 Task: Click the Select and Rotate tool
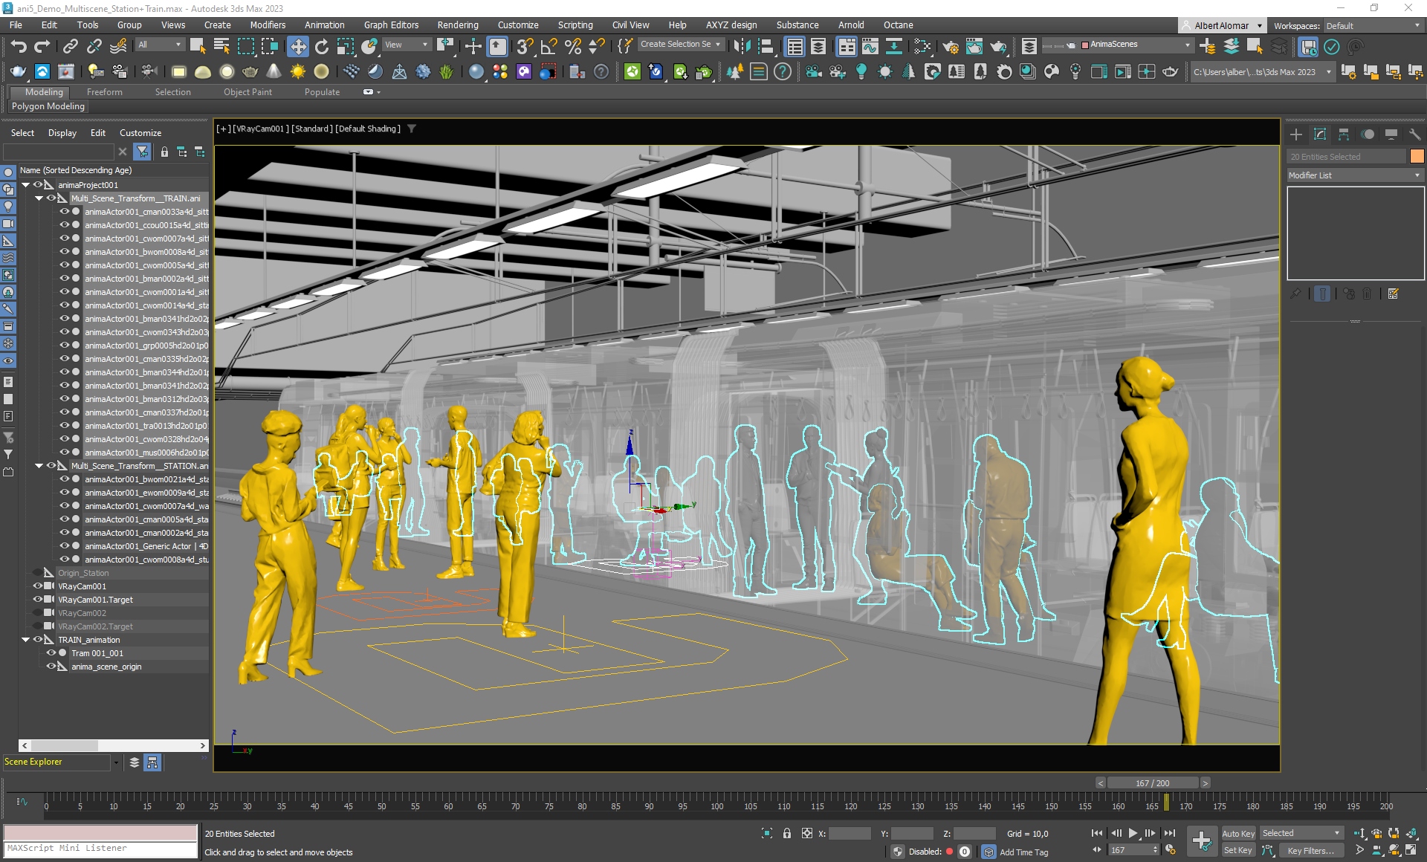click(x=321, y=47)
